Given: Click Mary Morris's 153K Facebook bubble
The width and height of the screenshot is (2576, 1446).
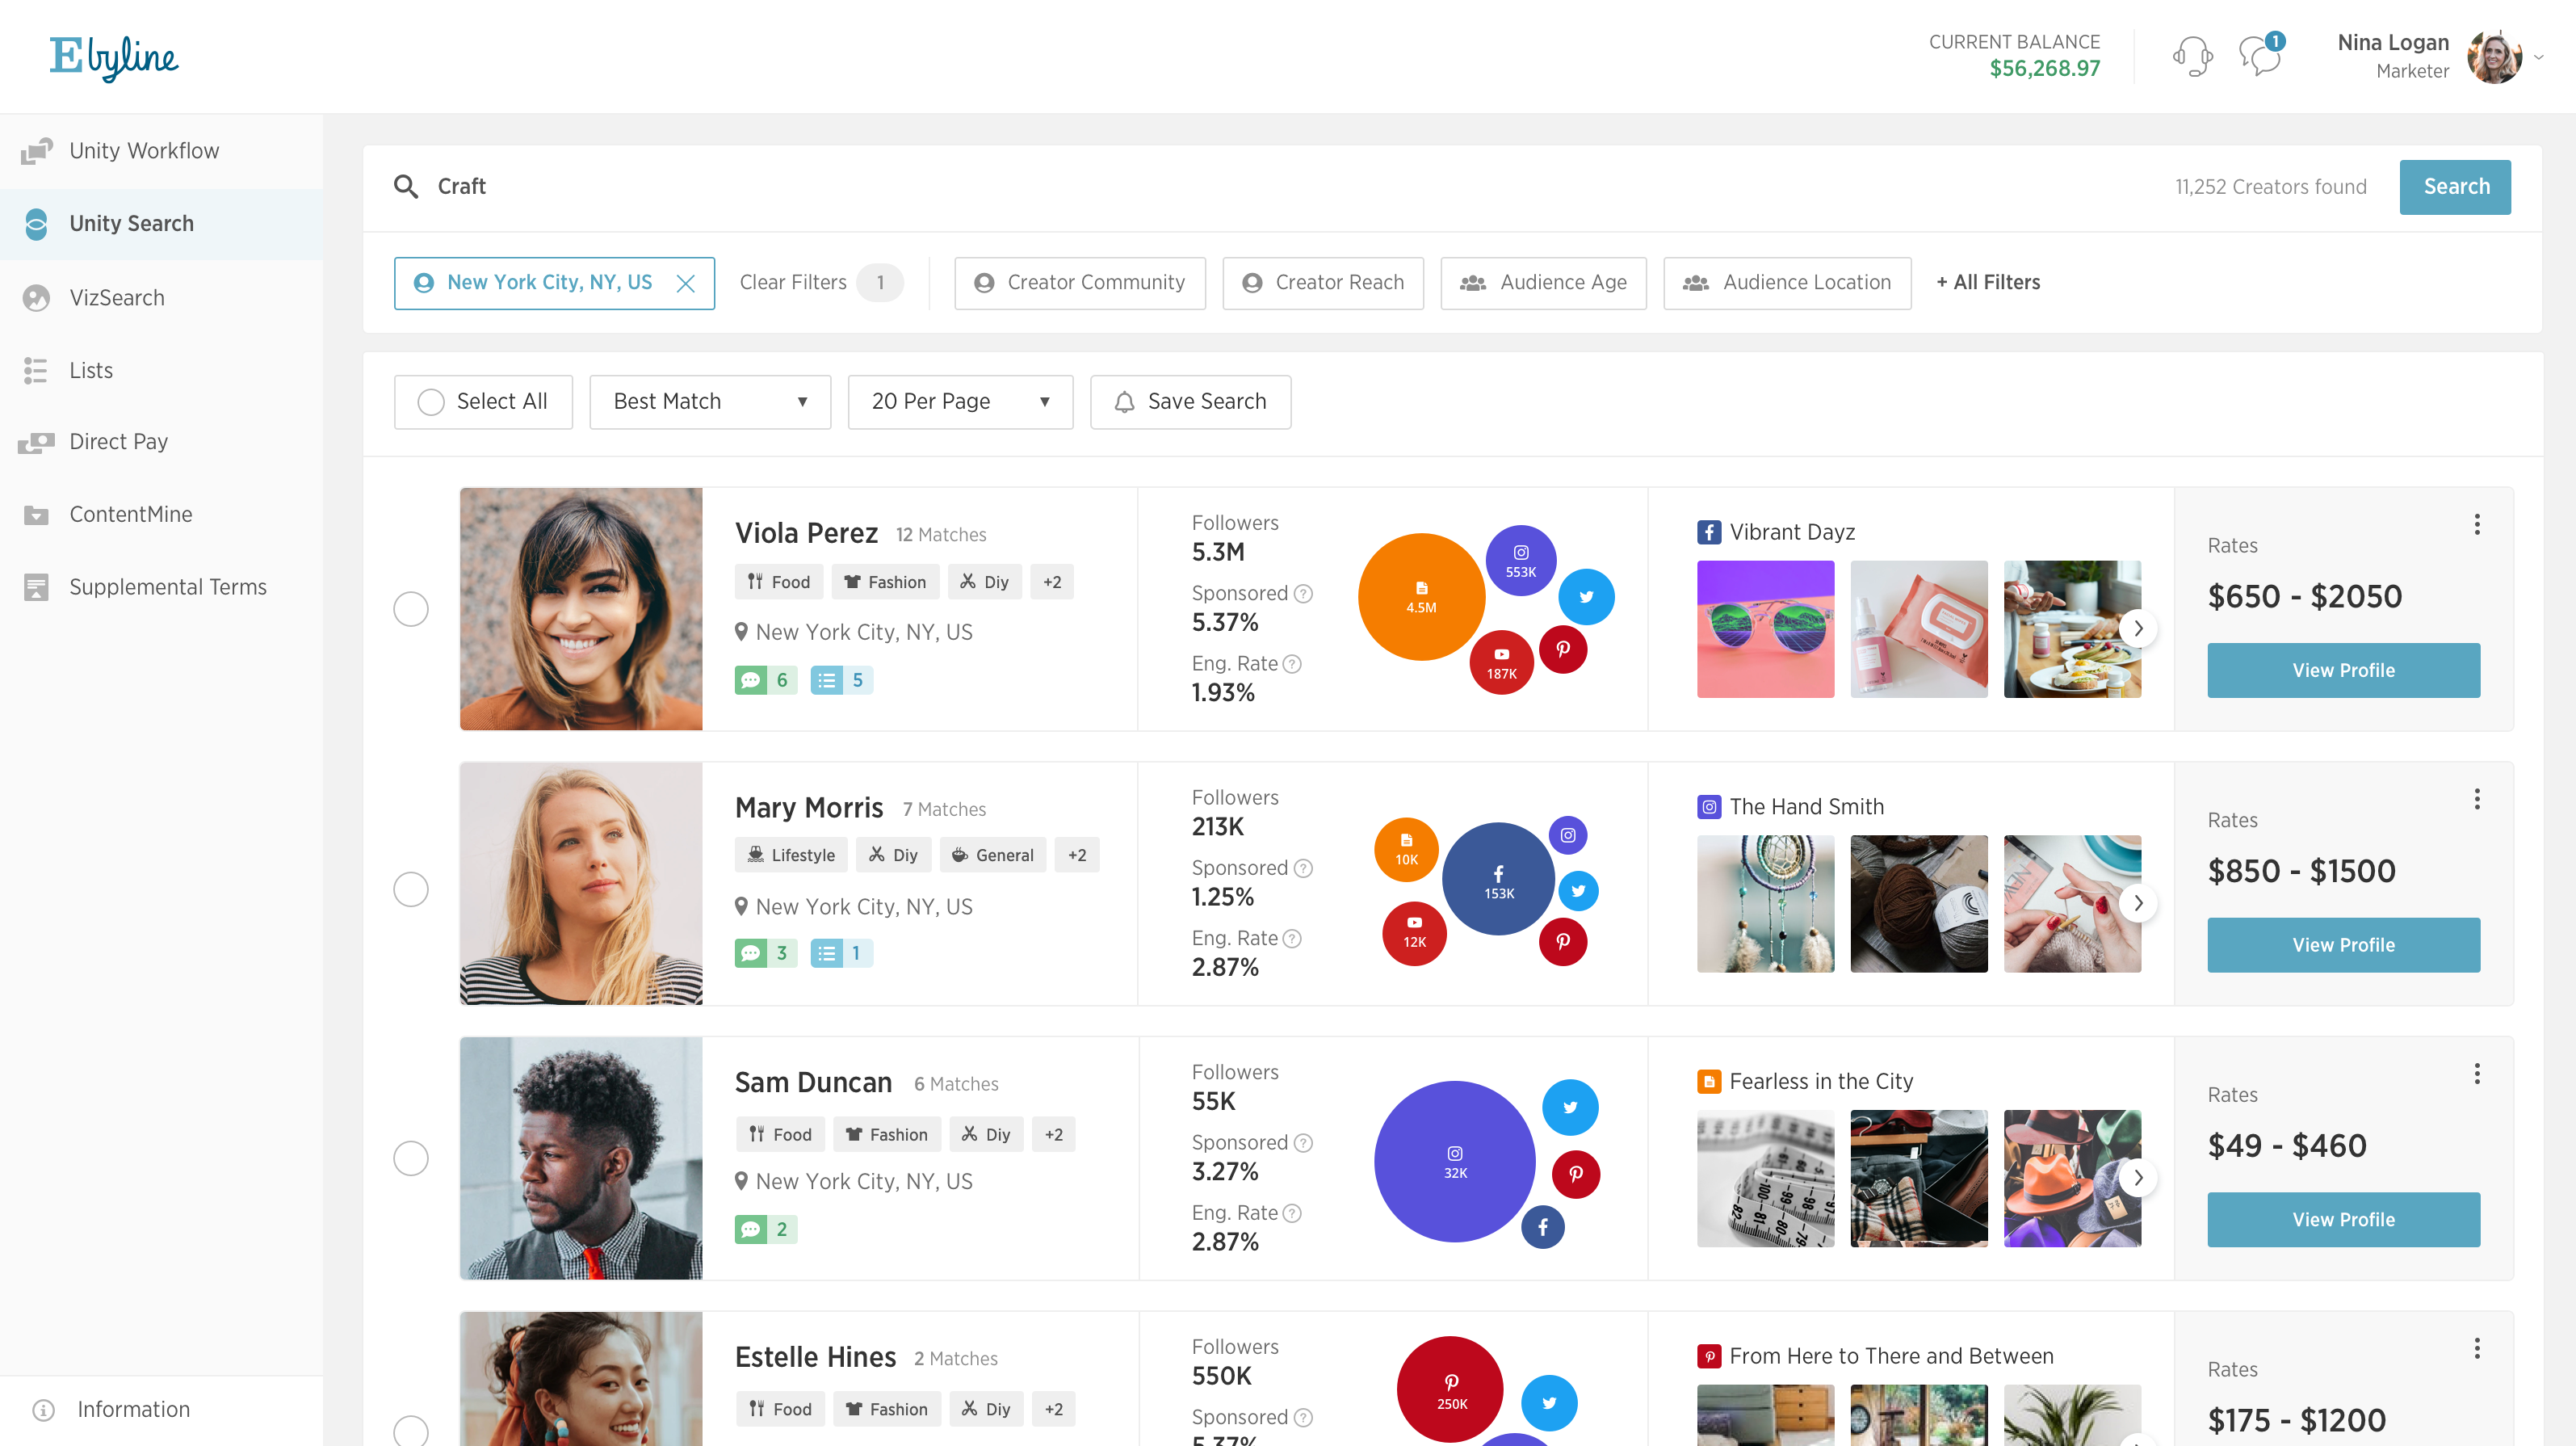Looking at the screenshot, I should [x=1498, y=879].
